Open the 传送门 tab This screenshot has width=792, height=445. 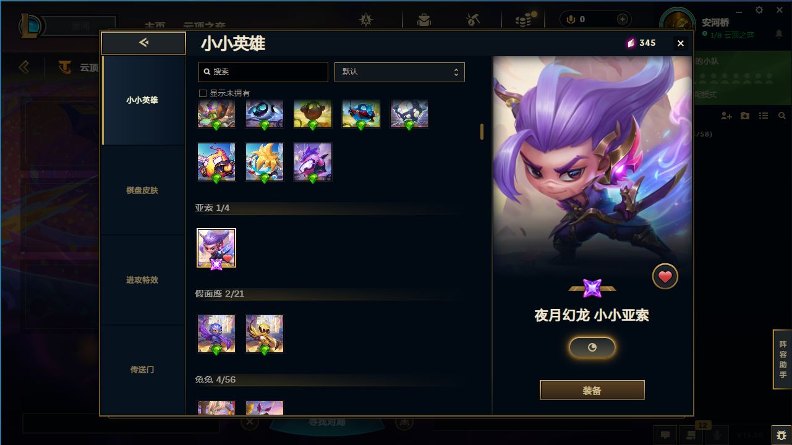[x=142, y=370]
